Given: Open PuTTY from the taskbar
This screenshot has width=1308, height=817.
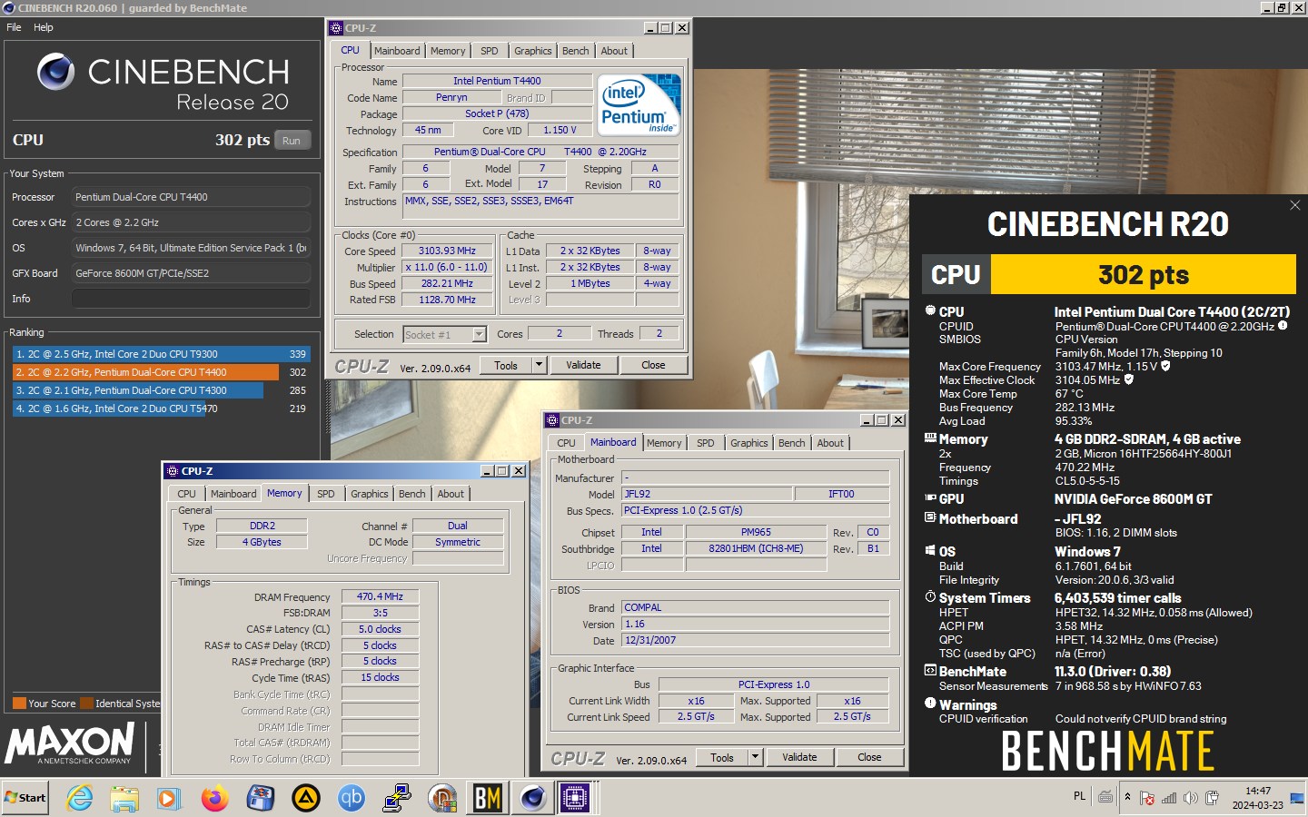Looking at the screenshot, I should pos(397,798).
